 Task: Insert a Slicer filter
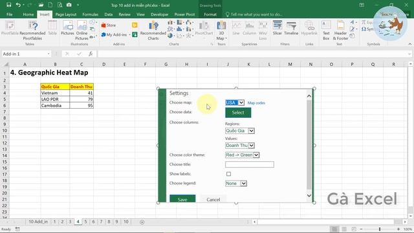[278, 28]
